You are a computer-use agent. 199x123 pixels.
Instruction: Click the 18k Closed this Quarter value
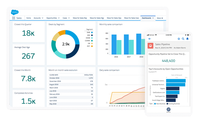(28, 33)
